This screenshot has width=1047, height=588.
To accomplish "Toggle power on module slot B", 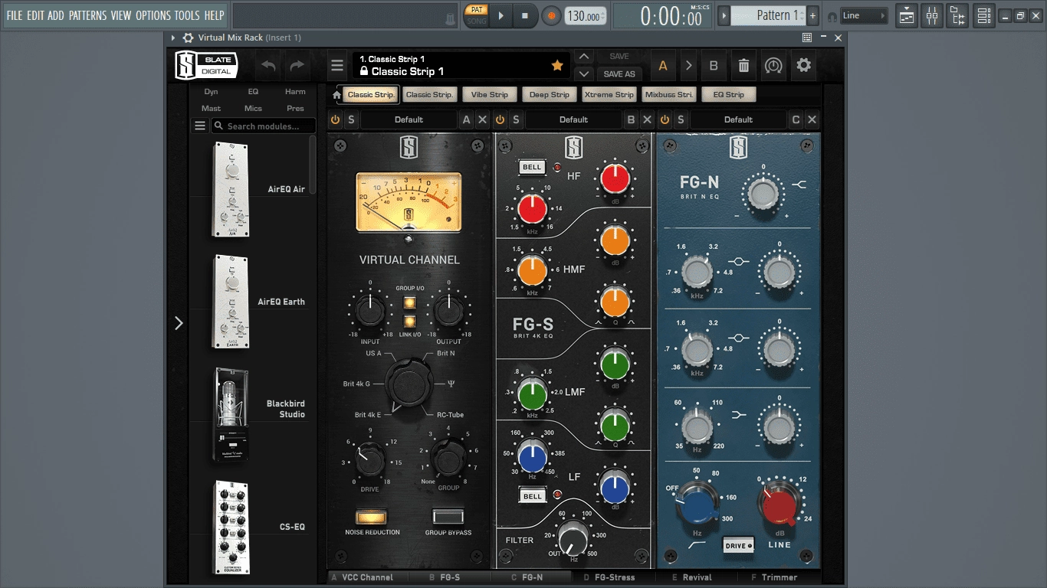I will (500, 119).
